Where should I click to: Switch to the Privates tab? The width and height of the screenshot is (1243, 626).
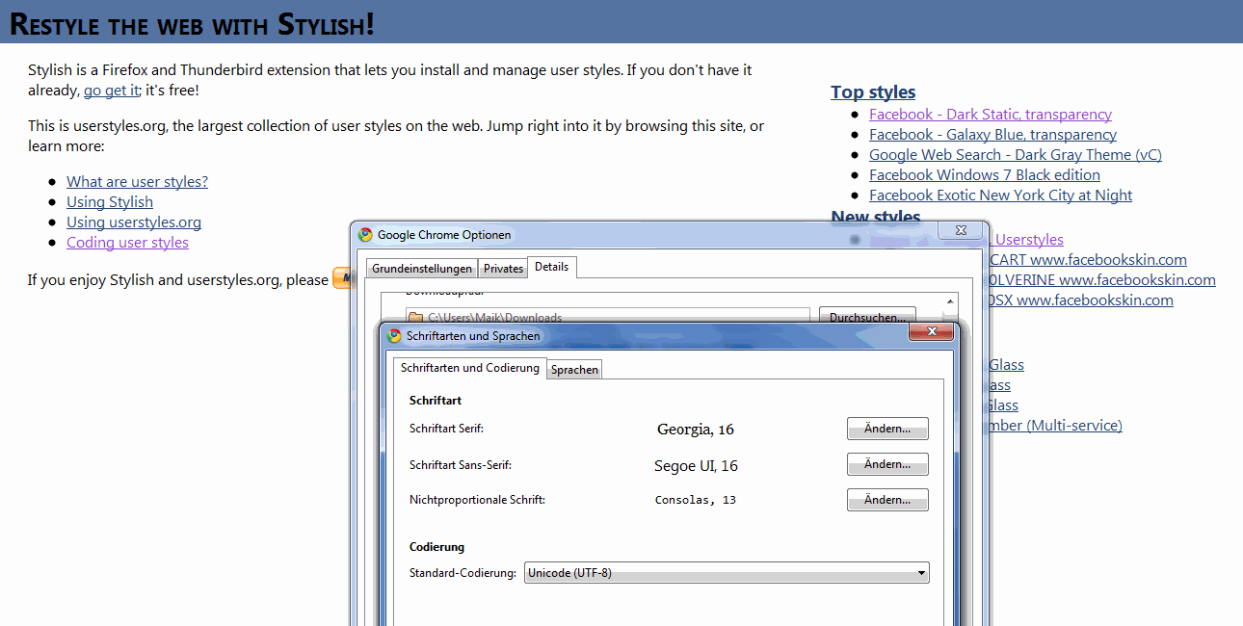(503, 269)
